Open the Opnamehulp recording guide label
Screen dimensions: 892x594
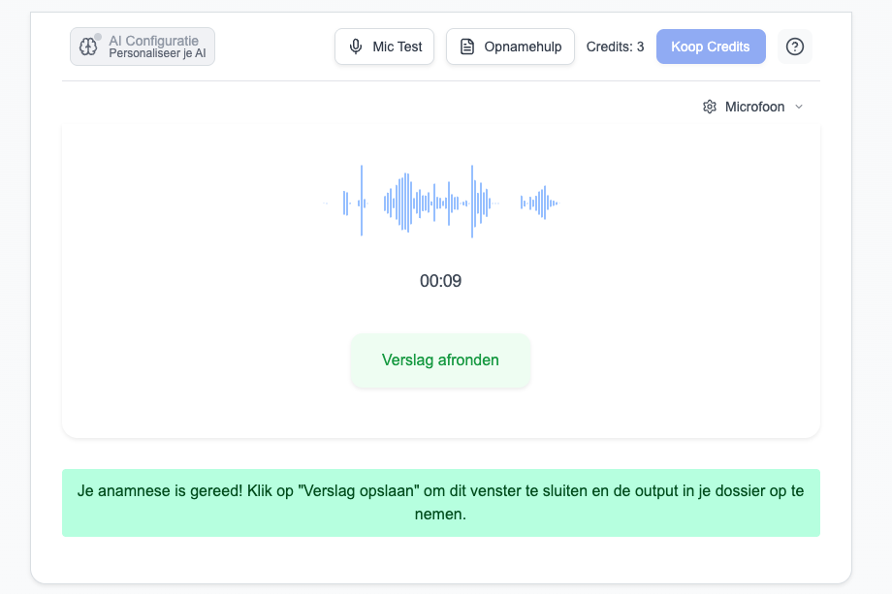[523, 47]
